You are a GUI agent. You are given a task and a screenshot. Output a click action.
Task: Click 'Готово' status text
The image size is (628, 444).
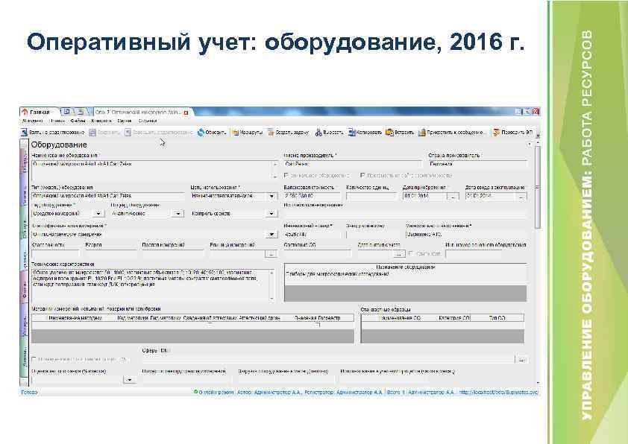click(x=29, y=393)
